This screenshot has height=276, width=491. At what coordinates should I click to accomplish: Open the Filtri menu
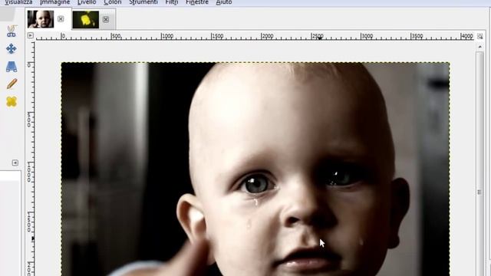[x=172, y=2]
